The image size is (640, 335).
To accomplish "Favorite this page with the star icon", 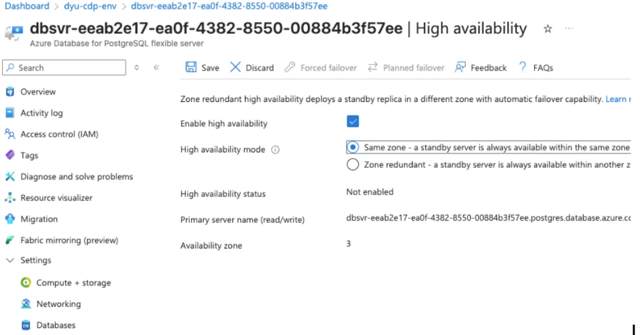I will [x=547, y=29].
